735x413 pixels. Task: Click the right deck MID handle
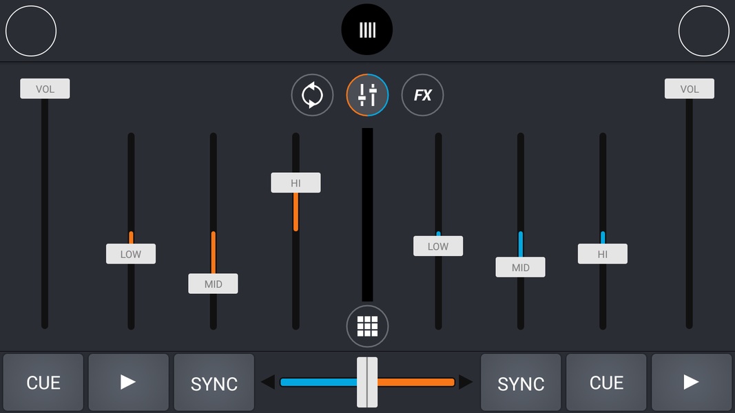[x=520, y=267]
